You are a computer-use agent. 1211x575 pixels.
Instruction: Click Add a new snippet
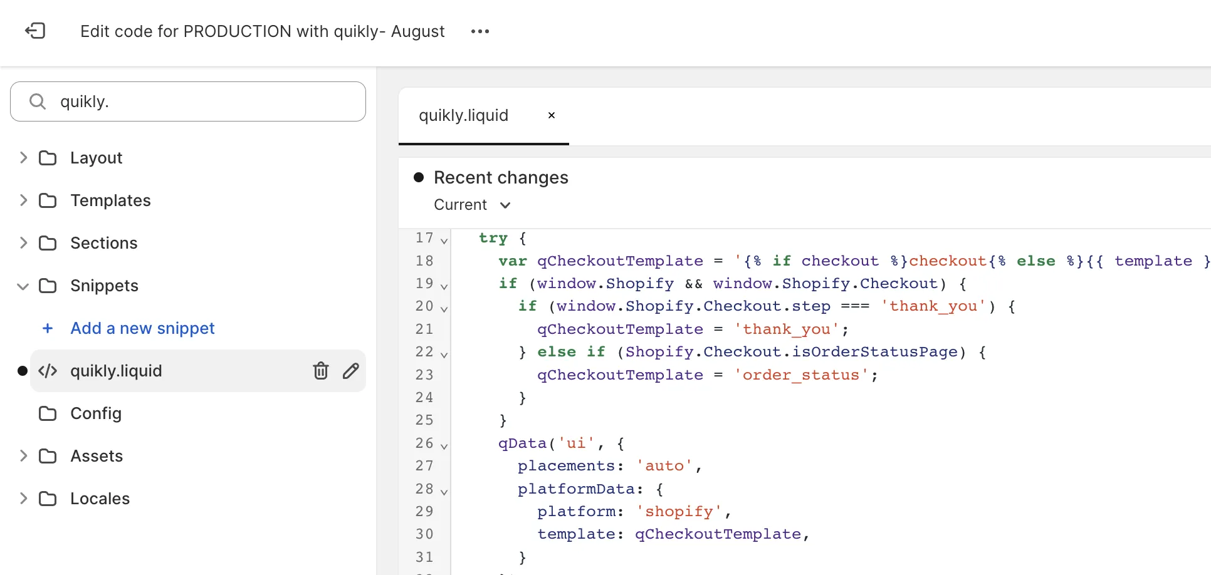click(142, 328)
